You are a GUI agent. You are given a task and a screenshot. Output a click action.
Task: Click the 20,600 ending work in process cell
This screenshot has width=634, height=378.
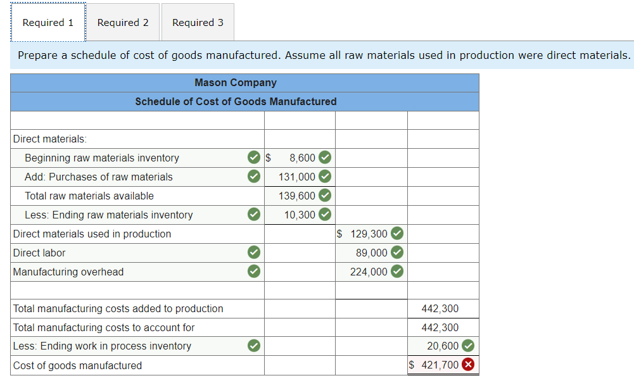click(x=443, y=346)
